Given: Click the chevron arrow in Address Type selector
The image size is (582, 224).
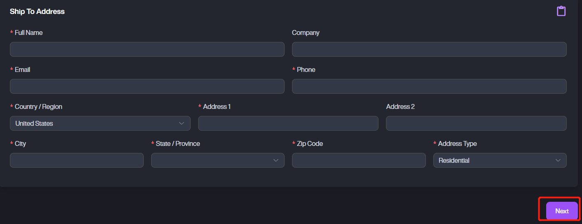Looking at the screenshot, I should (558, 160).
